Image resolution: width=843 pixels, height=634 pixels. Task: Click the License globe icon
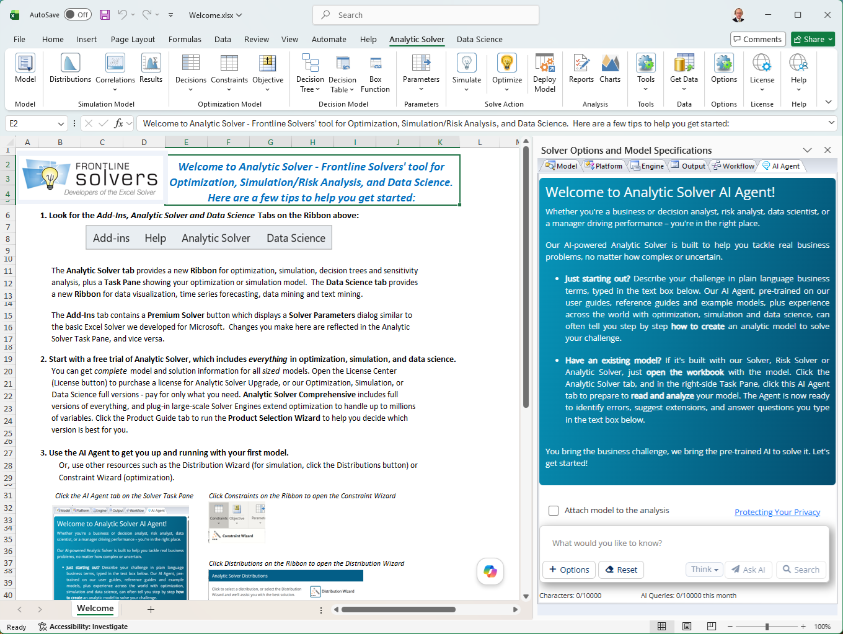(x=762, y=73)
